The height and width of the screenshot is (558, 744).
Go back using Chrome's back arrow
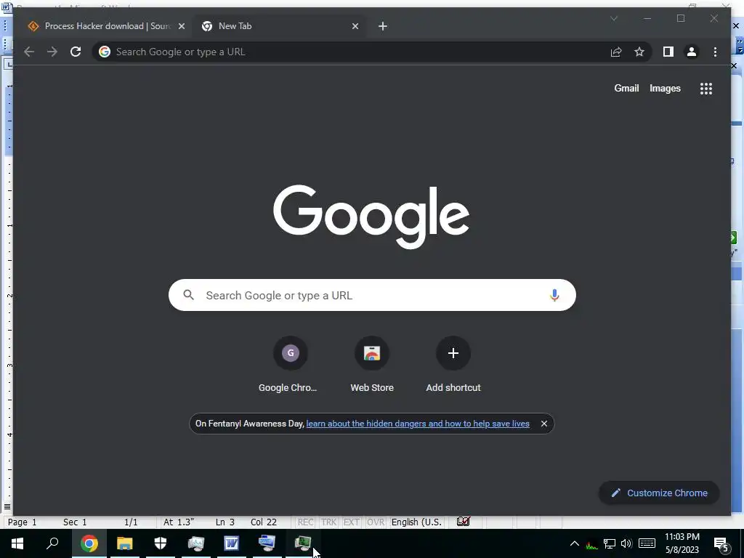coord(29,52)
